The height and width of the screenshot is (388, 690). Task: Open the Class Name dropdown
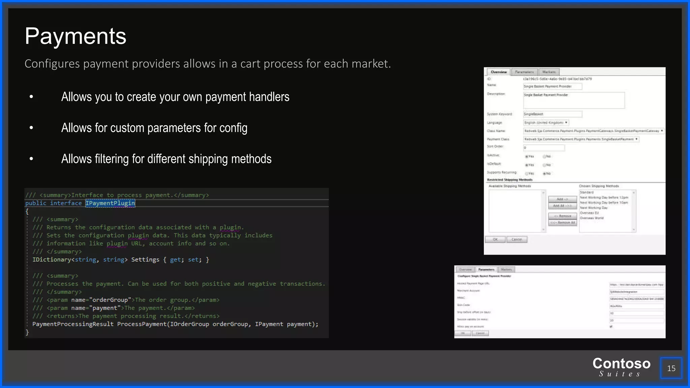(594, 131)
